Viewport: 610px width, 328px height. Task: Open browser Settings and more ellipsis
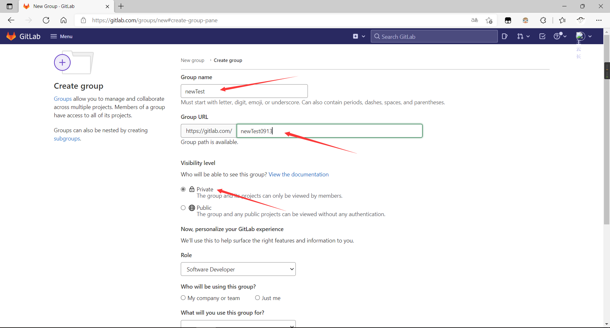coord(599,20)
